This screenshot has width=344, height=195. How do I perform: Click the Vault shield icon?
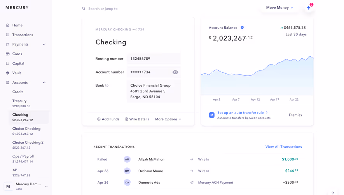8,73
